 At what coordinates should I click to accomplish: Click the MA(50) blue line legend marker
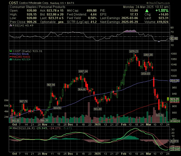[x=11, y=54]
